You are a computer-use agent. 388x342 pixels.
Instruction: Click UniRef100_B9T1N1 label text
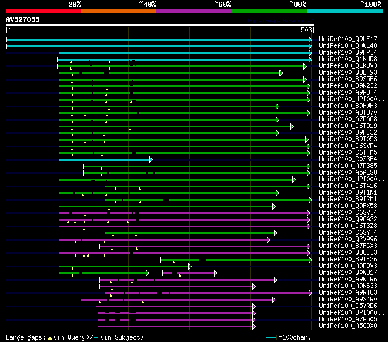pyautogui.click(x=348, y=193)
